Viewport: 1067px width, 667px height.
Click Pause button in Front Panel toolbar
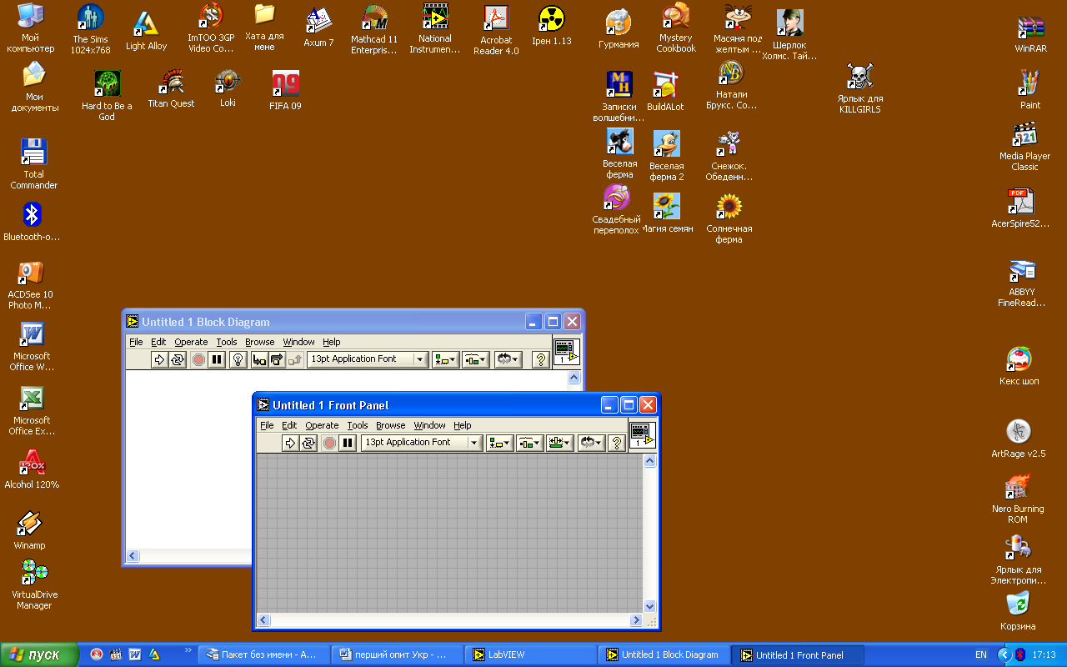[348, 443]
